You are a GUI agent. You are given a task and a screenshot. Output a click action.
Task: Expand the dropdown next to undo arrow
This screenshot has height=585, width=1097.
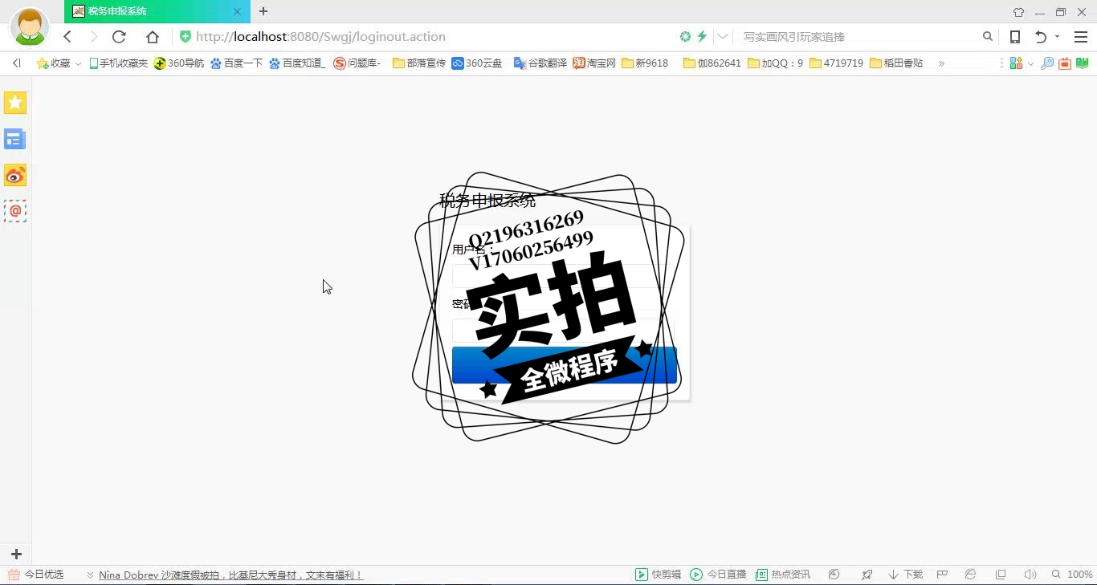tap(1057, 37)
